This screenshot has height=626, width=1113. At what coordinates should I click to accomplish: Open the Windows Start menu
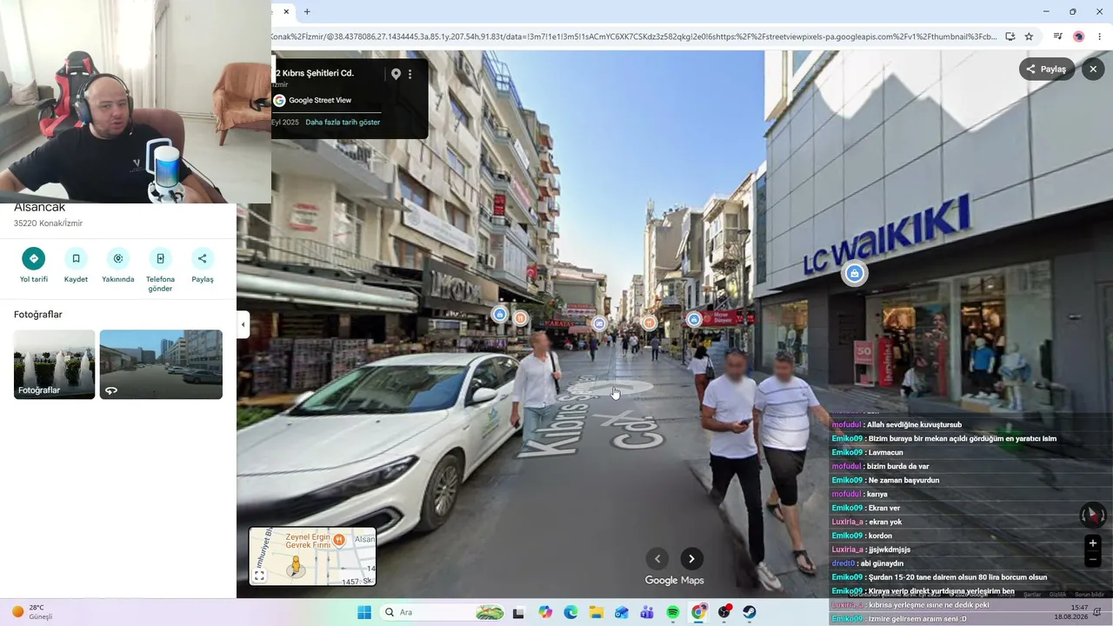(364, 612)
